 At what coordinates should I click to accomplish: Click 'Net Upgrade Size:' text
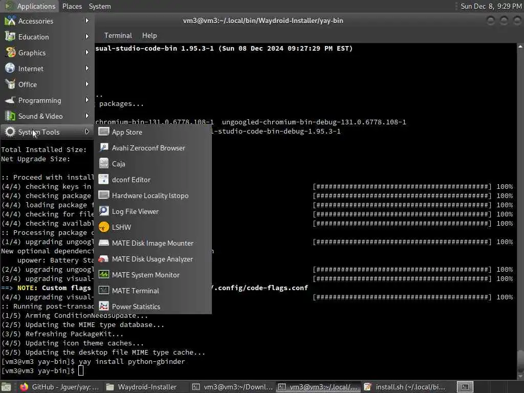point(36,159)
